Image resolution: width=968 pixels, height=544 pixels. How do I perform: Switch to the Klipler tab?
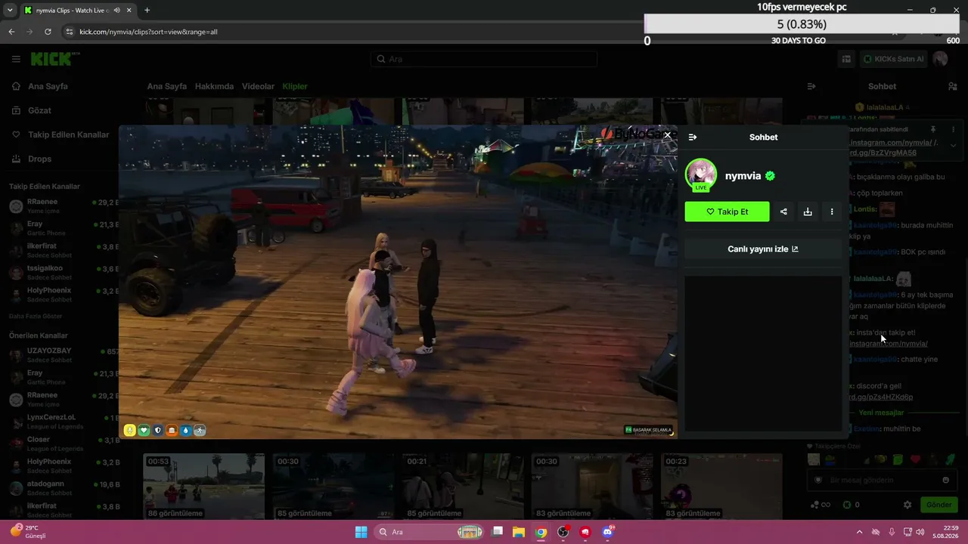point(295,86)
